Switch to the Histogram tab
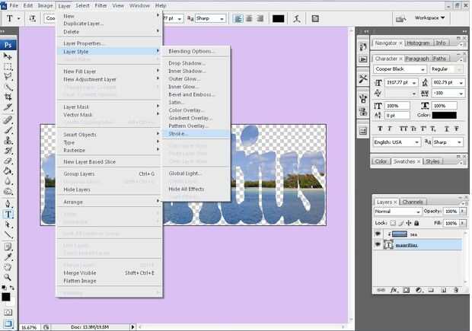This screenshot has width=472, height=331. pos(418,43)
